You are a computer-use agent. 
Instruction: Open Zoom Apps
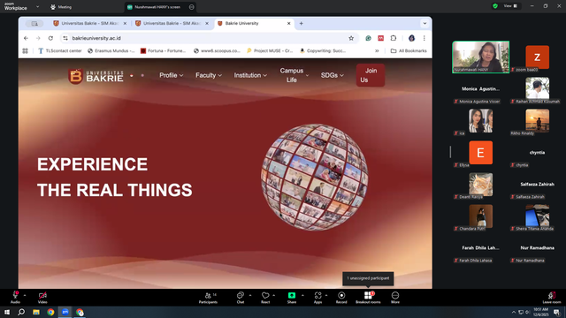tap(317, 298)
